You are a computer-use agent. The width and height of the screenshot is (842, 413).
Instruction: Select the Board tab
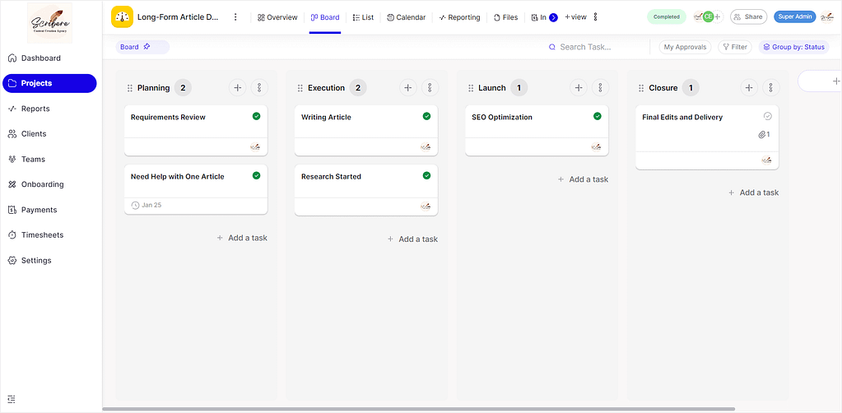point(325,17)
